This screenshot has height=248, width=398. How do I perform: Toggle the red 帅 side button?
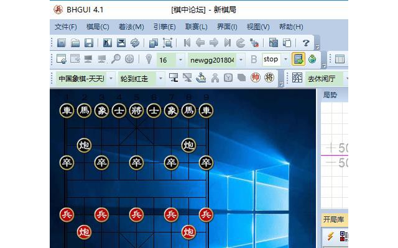[256, 77]
